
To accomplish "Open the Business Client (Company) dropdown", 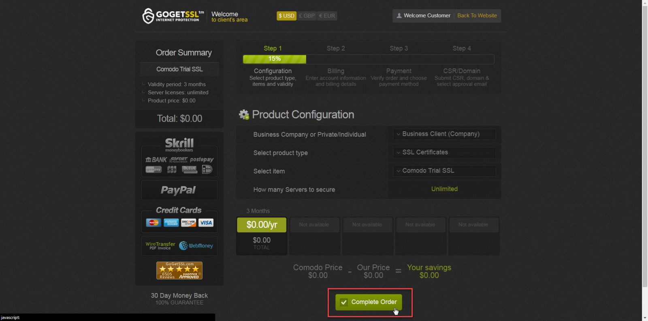I will pos(444,134).
